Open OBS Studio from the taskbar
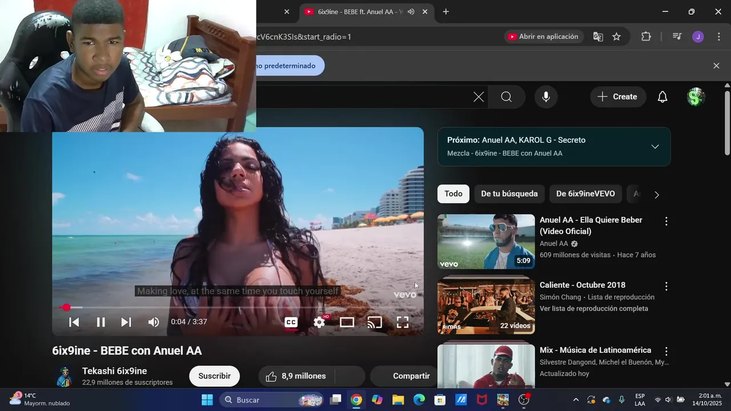 click(524, 400)
